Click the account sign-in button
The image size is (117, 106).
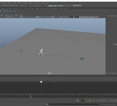pos(77,6)
